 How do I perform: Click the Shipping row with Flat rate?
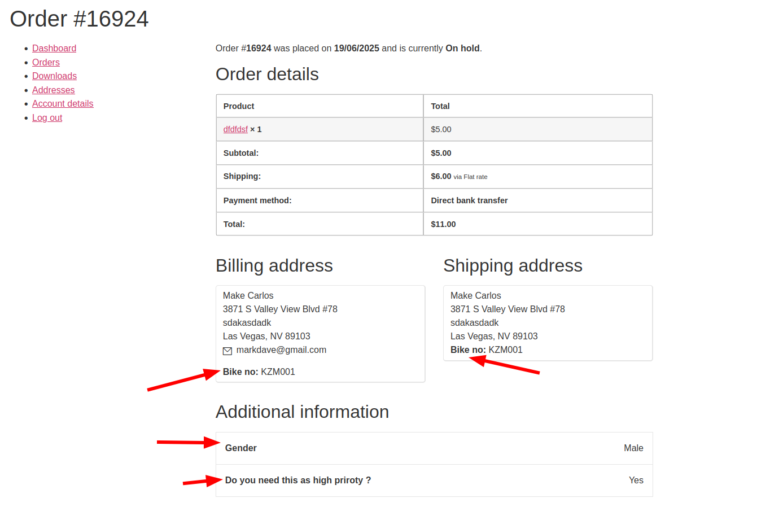tap(435, 176)
